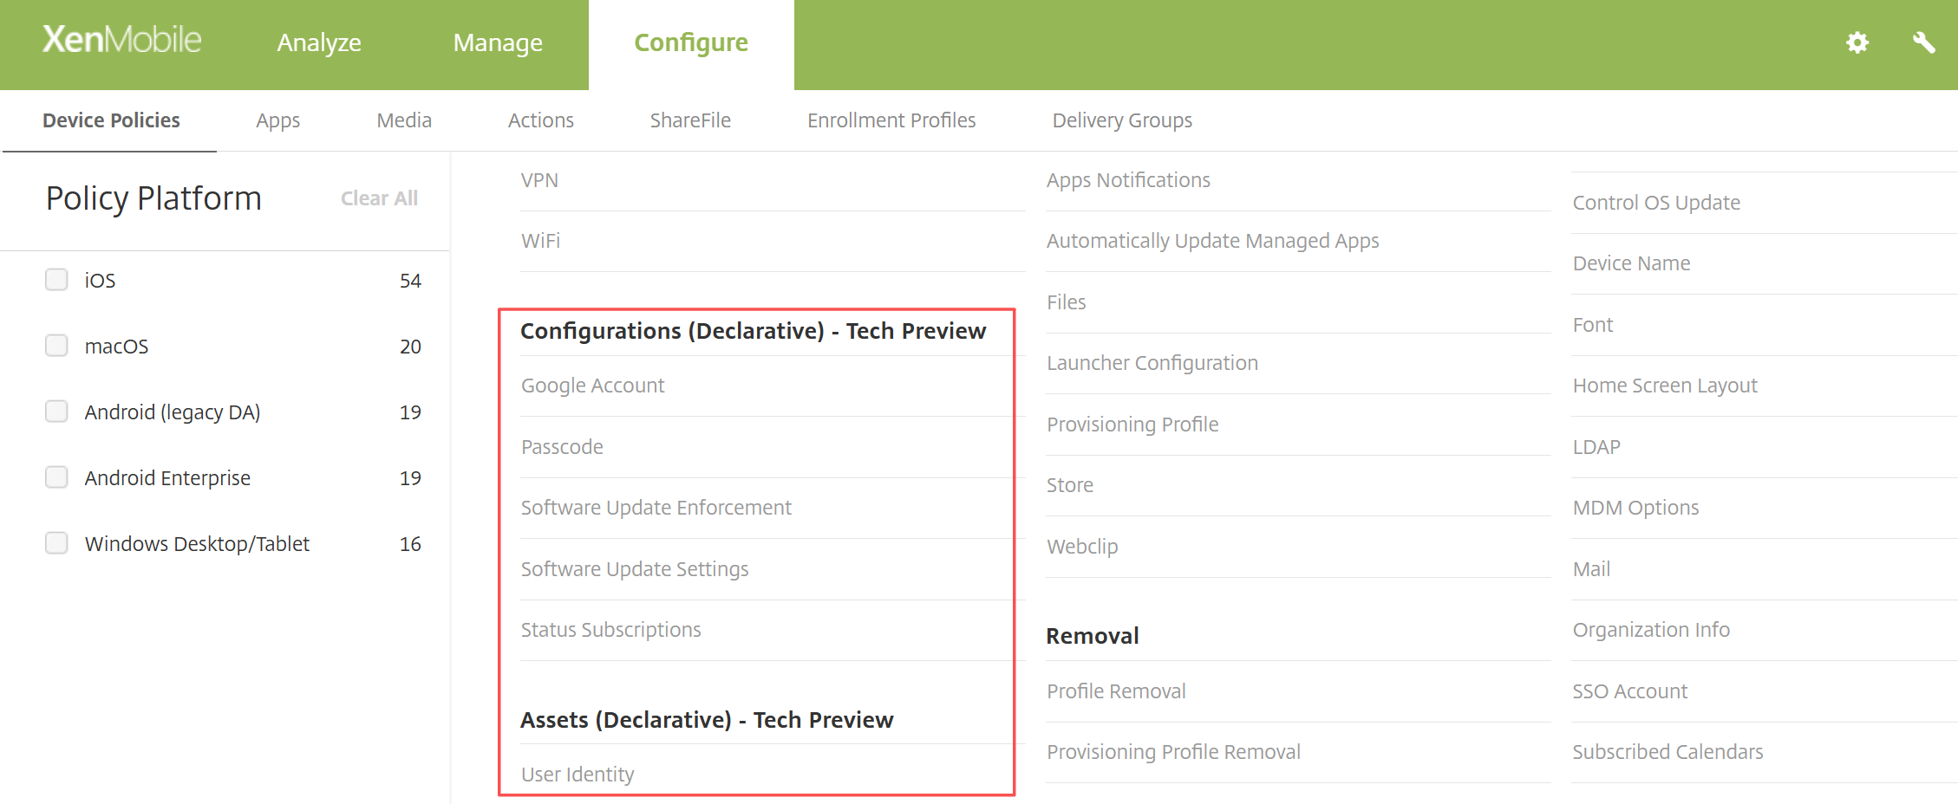Select the Software Update Enforcement policy
The width and height of the screenshot is (1958, 804).
656,507
